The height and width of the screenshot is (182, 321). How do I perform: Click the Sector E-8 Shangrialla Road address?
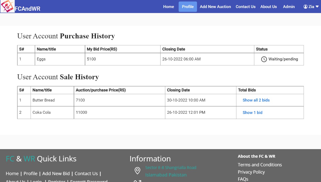point(171,167)
